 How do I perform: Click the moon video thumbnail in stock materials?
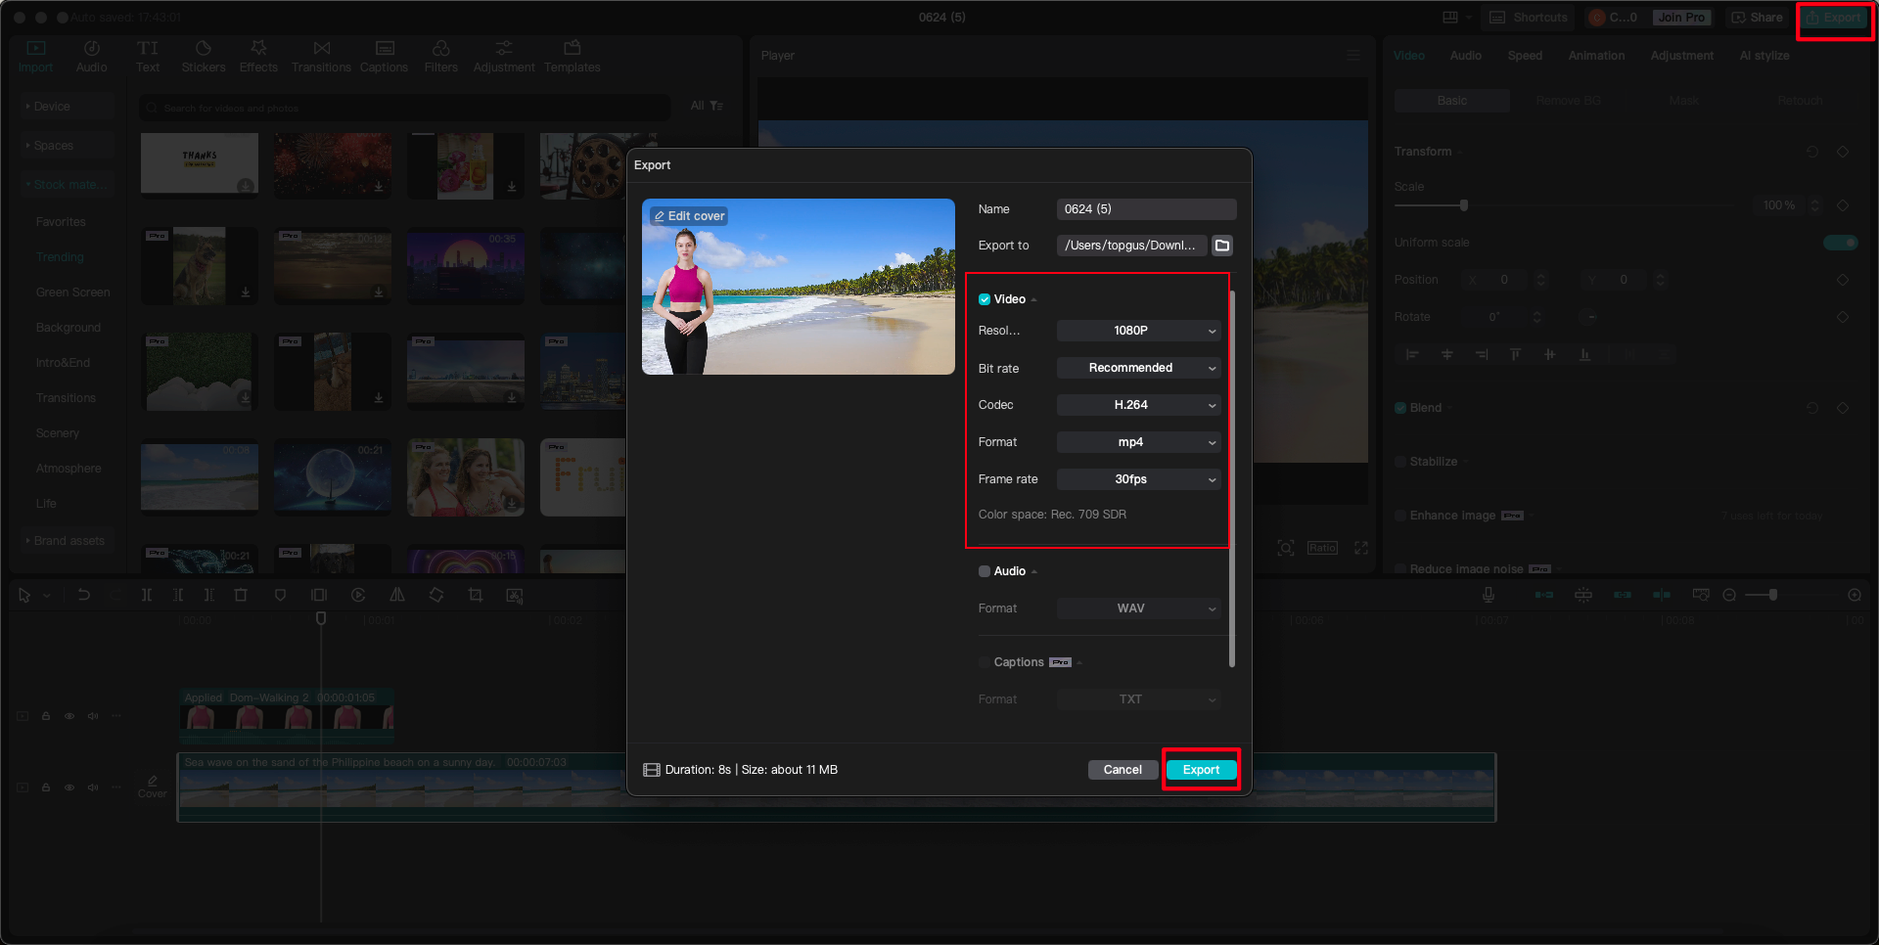coord(332,477)
